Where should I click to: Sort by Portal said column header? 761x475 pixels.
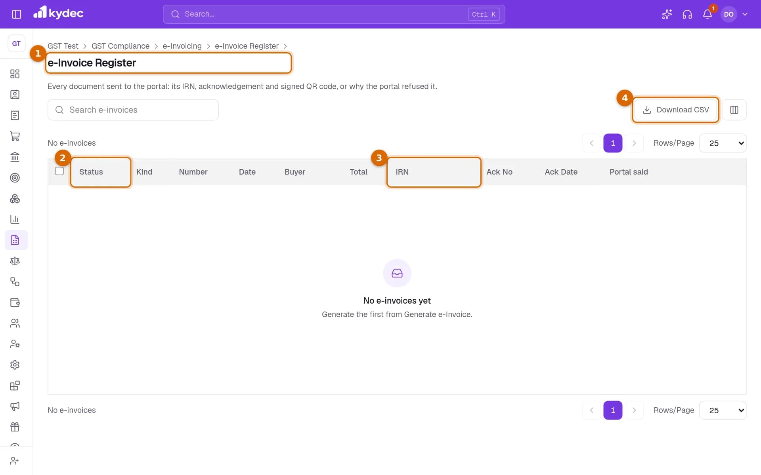click(629, 172)
